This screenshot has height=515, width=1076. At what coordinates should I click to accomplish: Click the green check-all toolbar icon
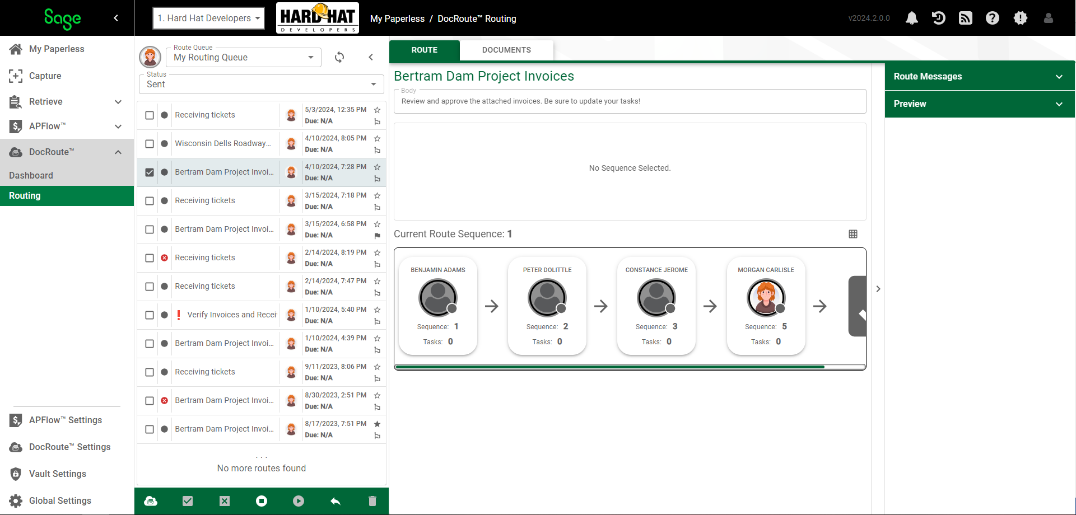tap(188, 501)
